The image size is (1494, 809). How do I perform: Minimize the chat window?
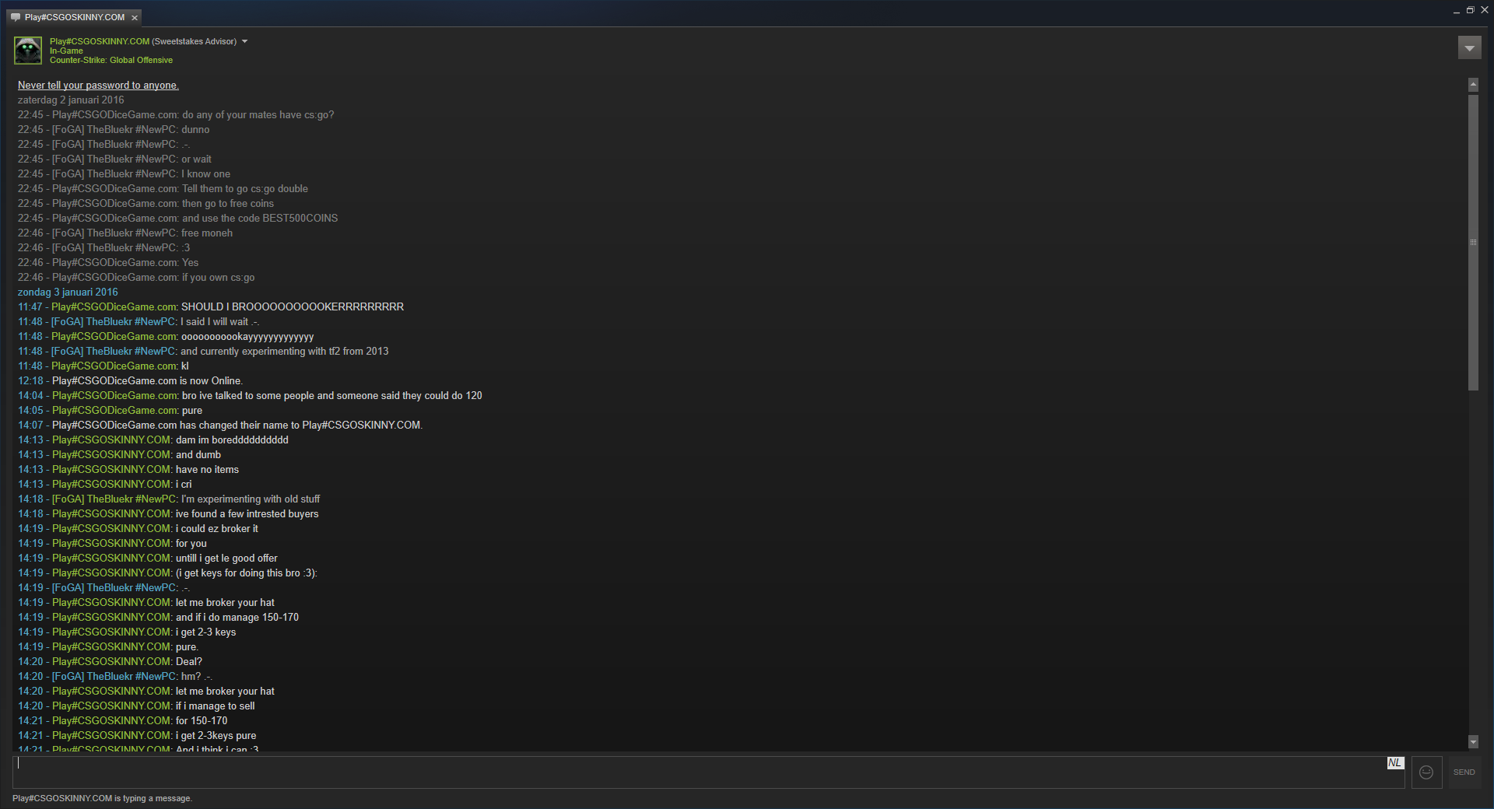point(1456,11)
